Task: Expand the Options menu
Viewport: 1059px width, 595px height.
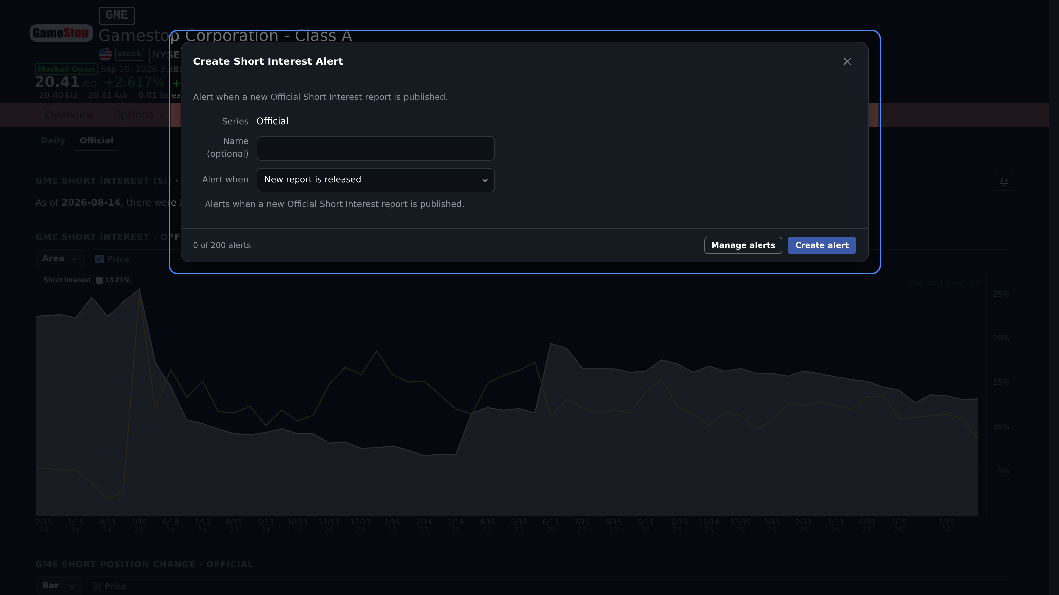Action: pyautogui.click(x=139, y=115)
